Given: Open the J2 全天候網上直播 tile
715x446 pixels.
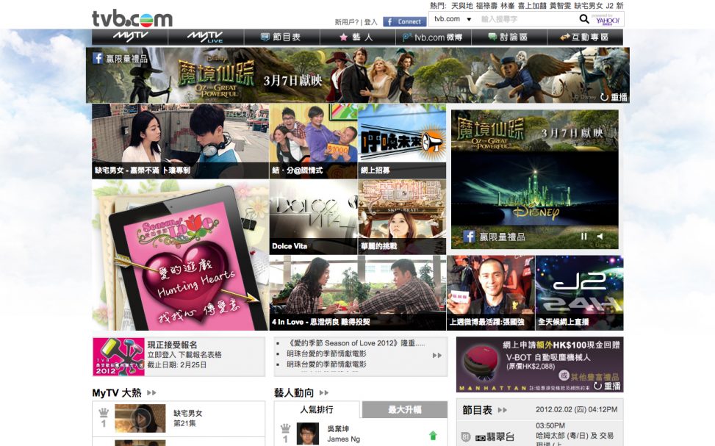Looking at the screenshot, I should pyautogui.click(x=579, y=292).
